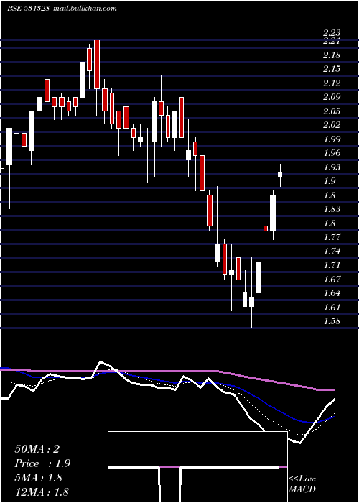359x503 pixels.
Task: Click the '<<Live' label
Action: click(x=302, y=479)
